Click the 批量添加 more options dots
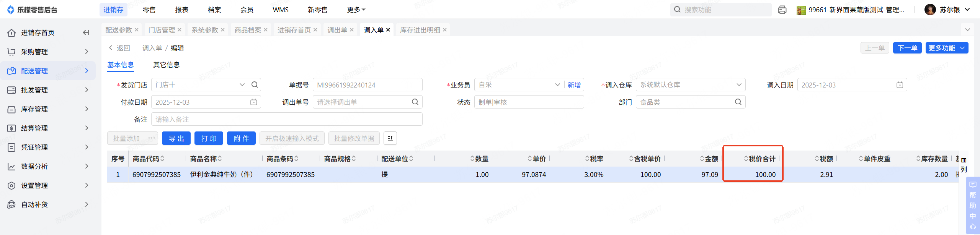 click(152, 138)
